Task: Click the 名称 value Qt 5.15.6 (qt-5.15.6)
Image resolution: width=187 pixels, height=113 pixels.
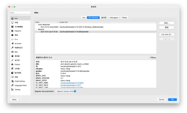Action: point(69,62)
